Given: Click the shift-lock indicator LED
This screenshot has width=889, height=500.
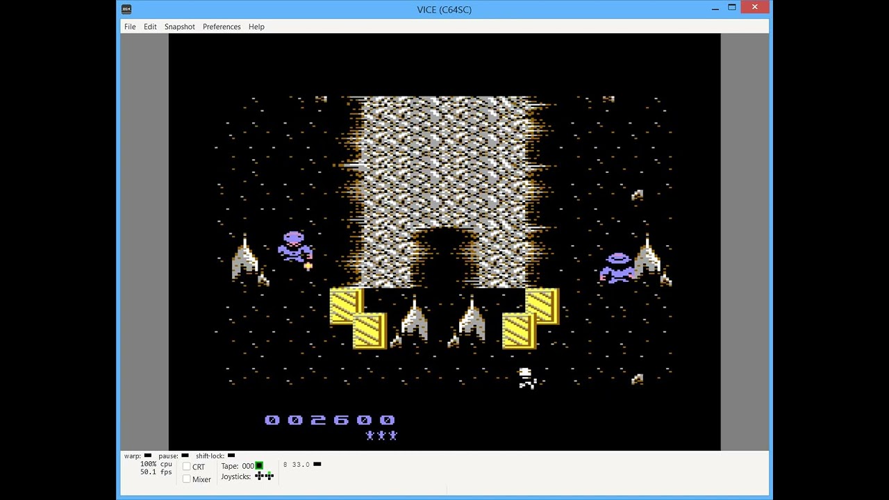Looking at the screenshot, I should coord(231,456).
